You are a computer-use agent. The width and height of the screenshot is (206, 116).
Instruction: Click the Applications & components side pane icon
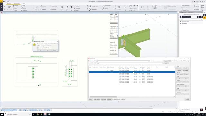[205, 18]
